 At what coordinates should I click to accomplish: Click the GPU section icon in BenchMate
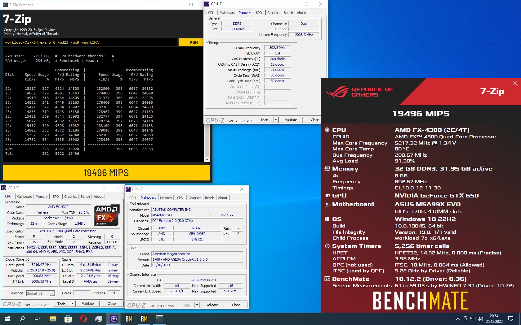click(x=327, y=195)
